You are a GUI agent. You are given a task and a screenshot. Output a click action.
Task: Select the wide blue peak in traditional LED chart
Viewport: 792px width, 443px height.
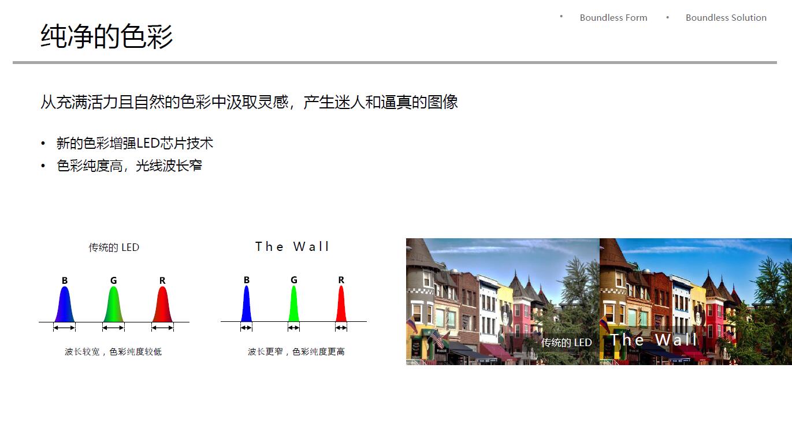[x=65, y=305]
